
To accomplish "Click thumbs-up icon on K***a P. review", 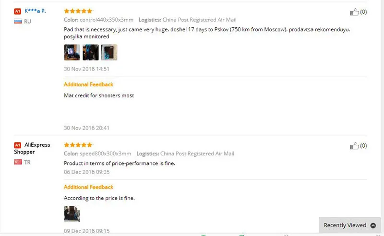I will [x=354, y=12].
